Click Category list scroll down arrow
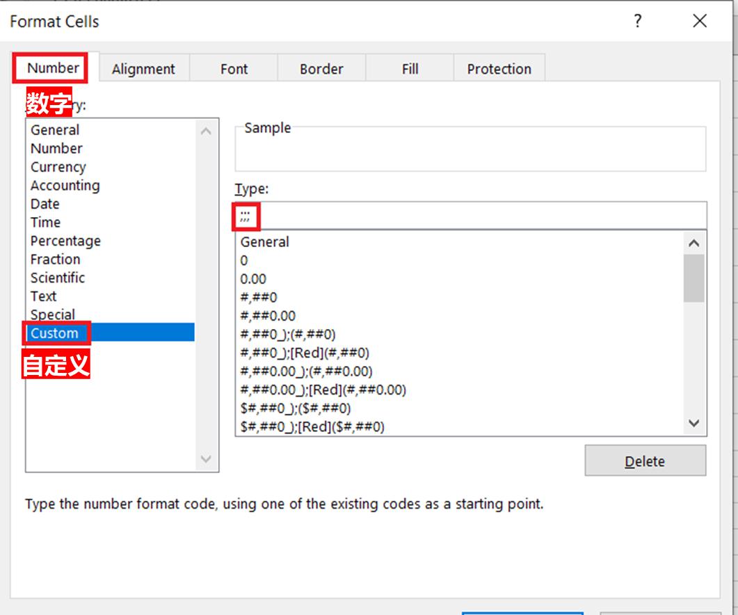This screenshot has width=738, height=615. pos(206,458)
